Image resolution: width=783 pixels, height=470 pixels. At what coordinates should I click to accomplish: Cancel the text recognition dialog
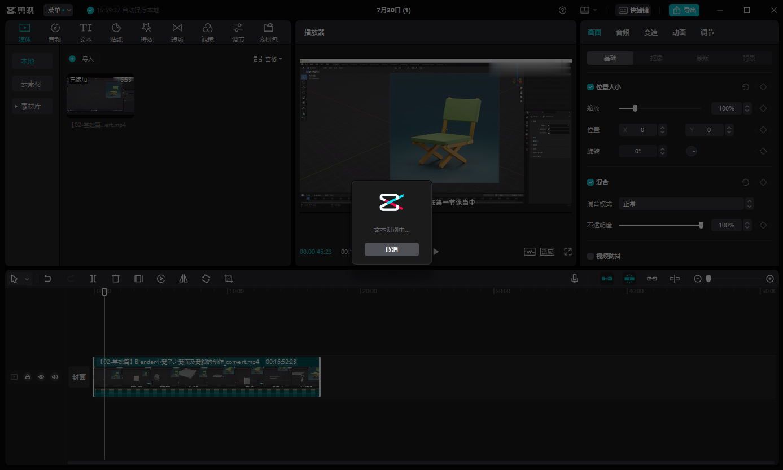pyautogui.click(x=391, y=249)
